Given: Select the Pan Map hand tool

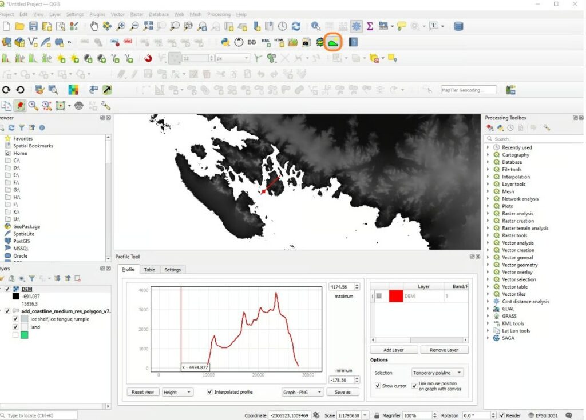Looking at the screenshot, I should click(94, 26).
